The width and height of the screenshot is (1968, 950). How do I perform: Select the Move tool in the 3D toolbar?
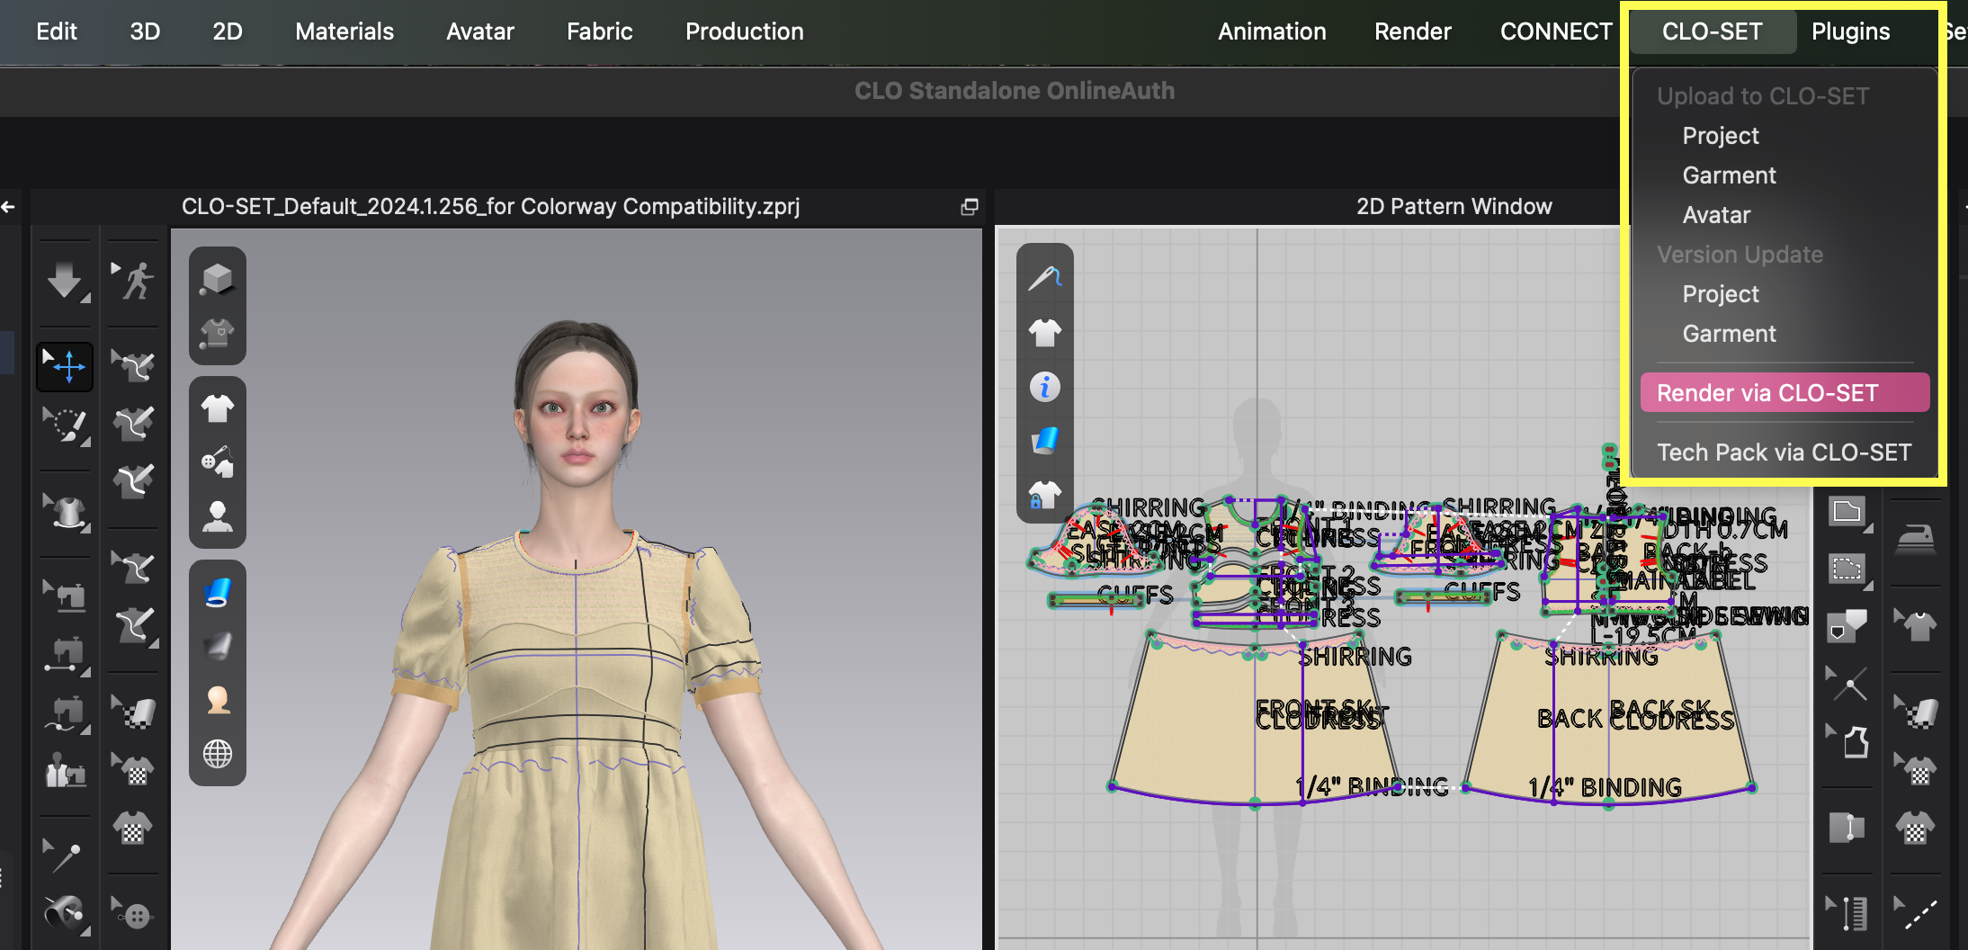click(x=65, y=366)
